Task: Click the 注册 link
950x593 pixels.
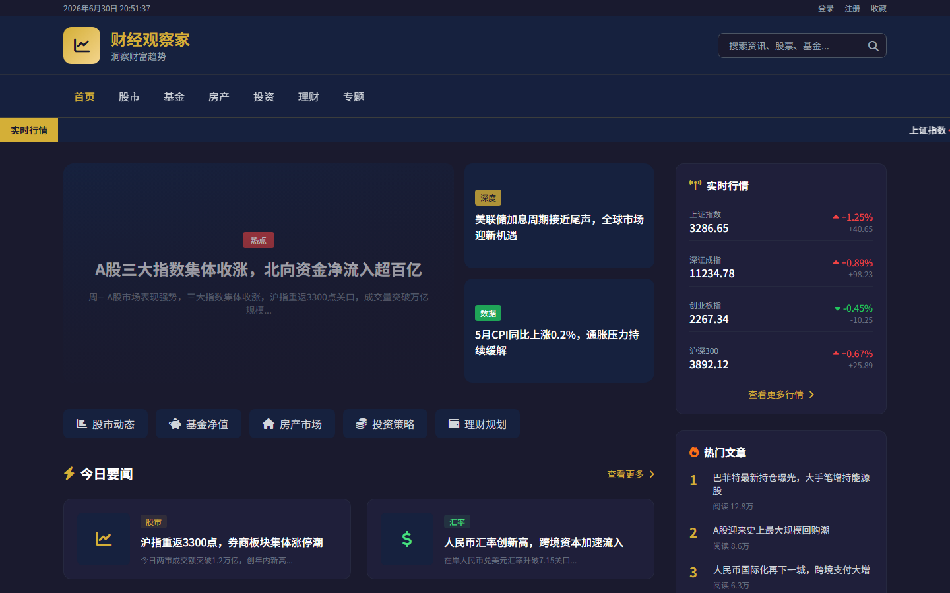Action: 852,9
